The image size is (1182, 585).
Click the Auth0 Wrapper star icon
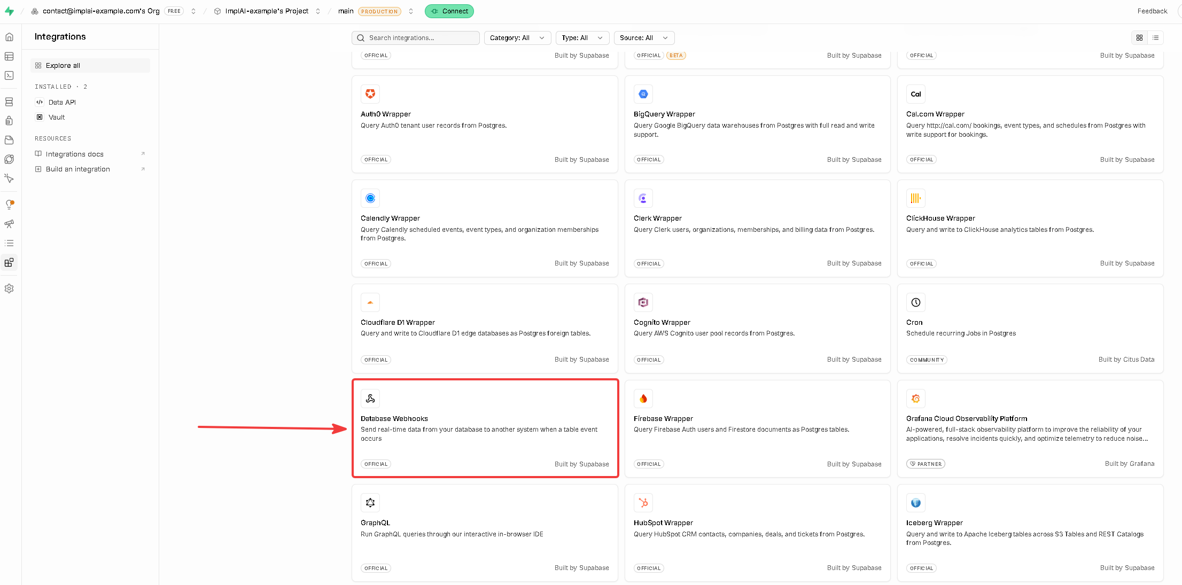[370, 94]
